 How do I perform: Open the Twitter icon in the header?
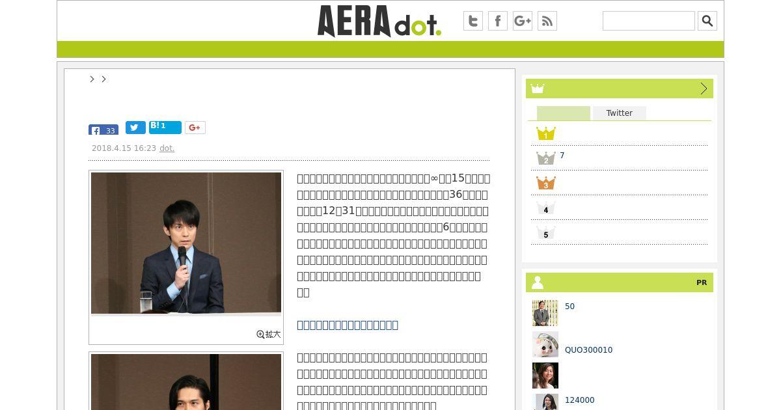(x=473, y=21)
